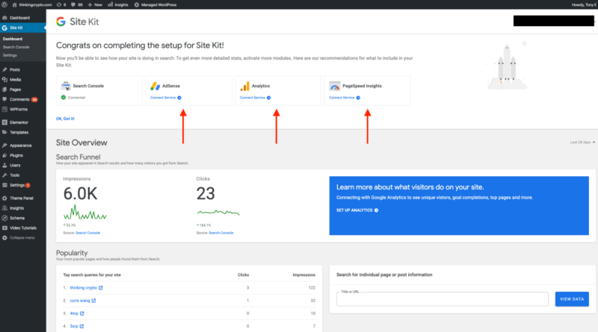Click the OK, Got it! link
Screen dimensions: 598x332
click(65, 118)
